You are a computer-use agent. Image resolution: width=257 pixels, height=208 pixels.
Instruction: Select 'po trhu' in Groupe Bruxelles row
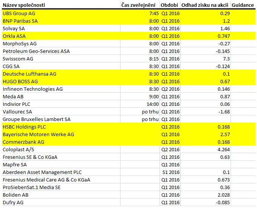click(x=150, y=119)
